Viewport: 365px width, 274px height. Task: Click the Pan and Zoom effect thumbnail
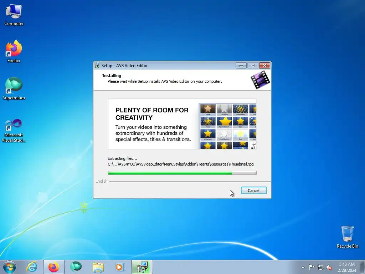(224, 122)
